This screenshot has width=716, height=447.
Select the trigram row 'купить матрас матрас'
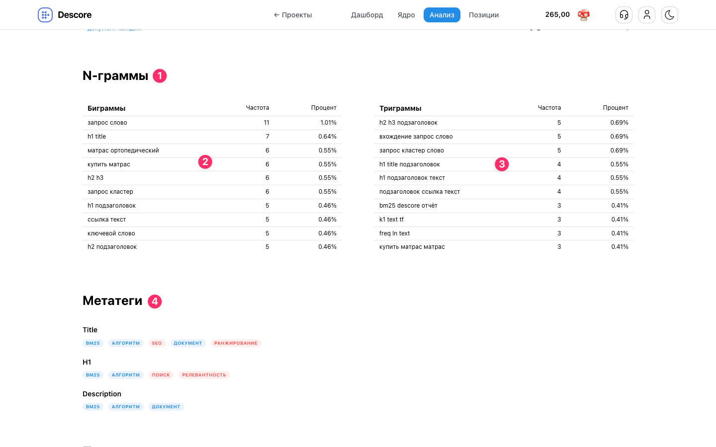[504, 247]
